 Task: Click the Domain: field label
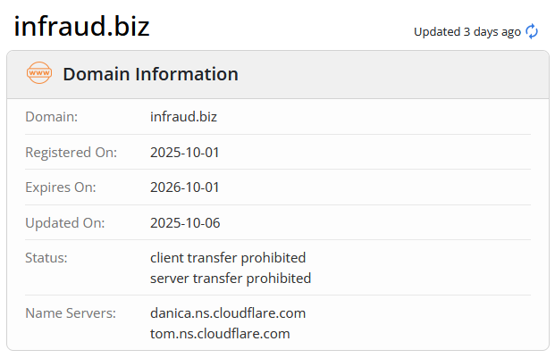[51, 117]
